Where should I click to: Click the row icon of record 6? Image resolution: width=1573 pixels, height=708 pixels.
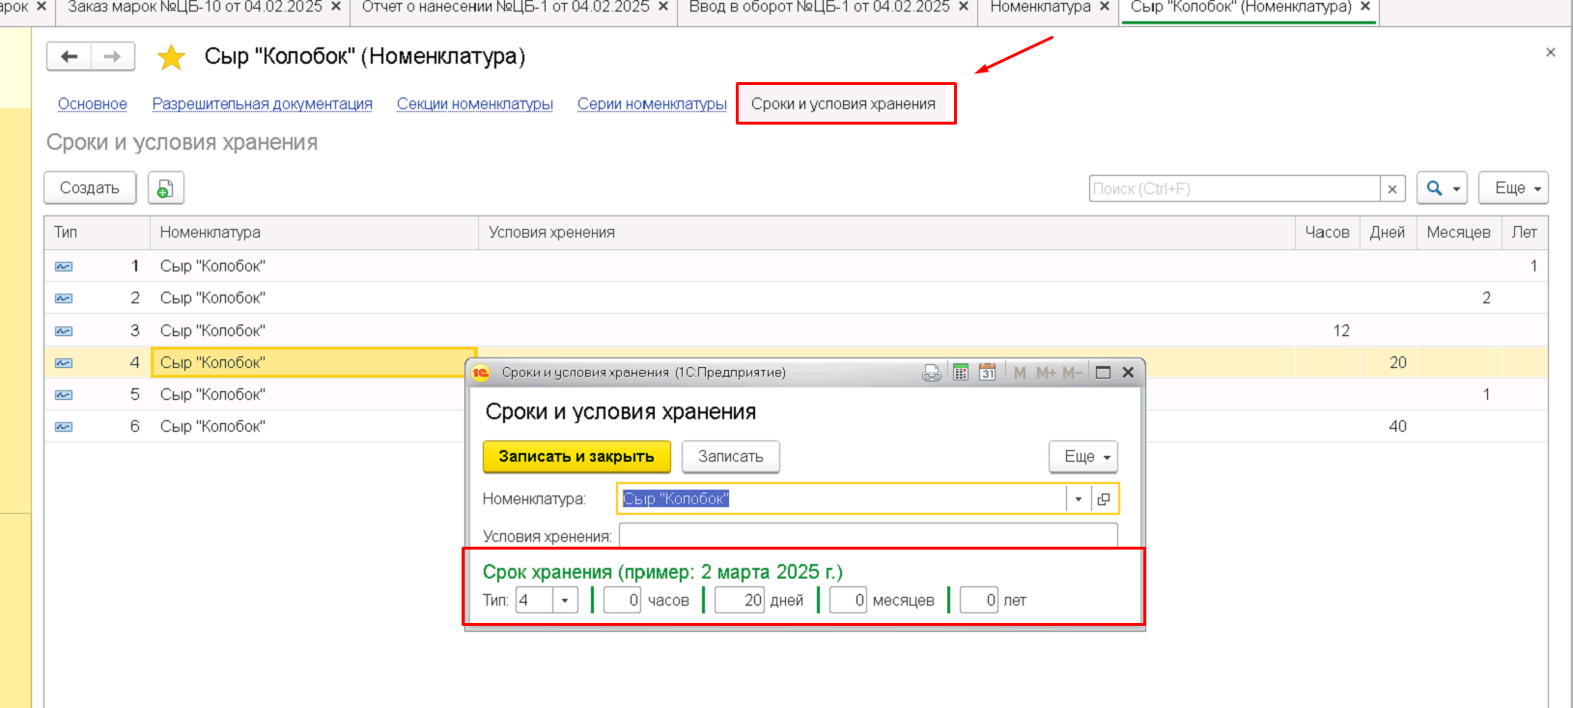tap(64, 427)
